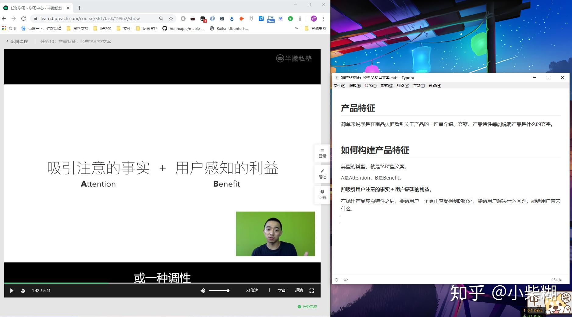Image resolution: width=572 pixels, height=317 pixels.
Task: Toggle the 字幕 subtitles option
Action: click(x=282, y=290)
